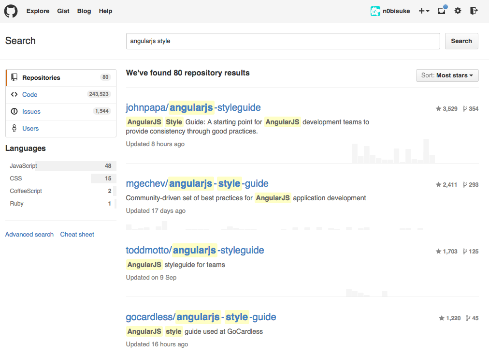Open gocardless/angularjs-style-guide repository
Image resolution: width=489 pixels, height=357 pixels.
pos(201,317)
